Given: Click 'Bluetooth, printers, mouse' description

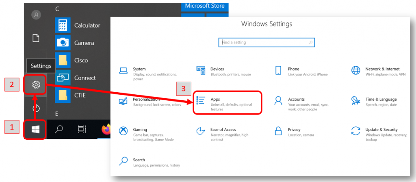Looking at the screenshot, I should click(x=231, y=75).
